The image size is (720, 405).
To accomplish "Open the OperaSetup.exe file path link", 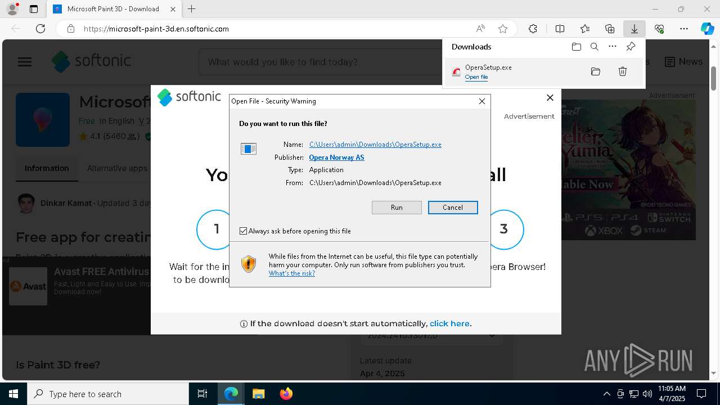I will pyautogui.click(x=375, y=145).
